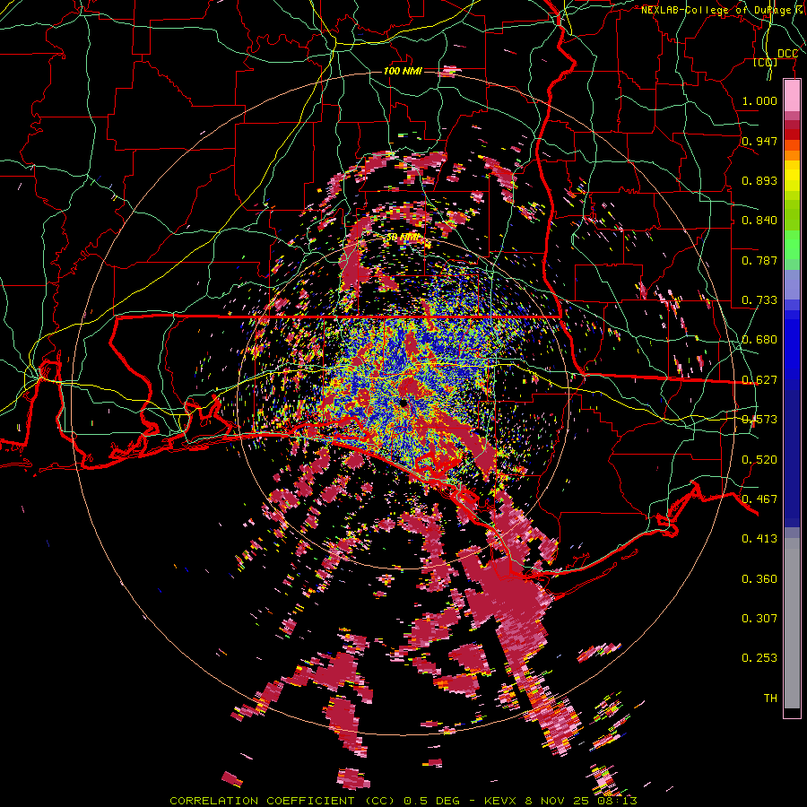The height and width of the screenshot is (807, 807).
Task: Select the 100 NMI range ring label
Action: pyautogui.click(x=403, y=71)
